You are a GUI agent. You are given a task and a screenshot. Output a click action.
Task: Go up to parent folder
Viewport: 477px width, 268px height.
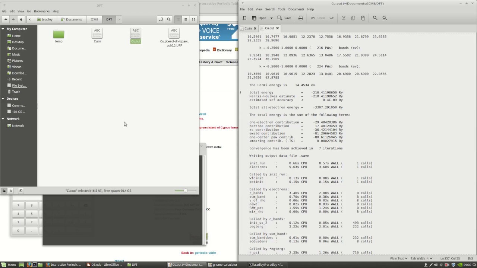[x=21, y=19]
